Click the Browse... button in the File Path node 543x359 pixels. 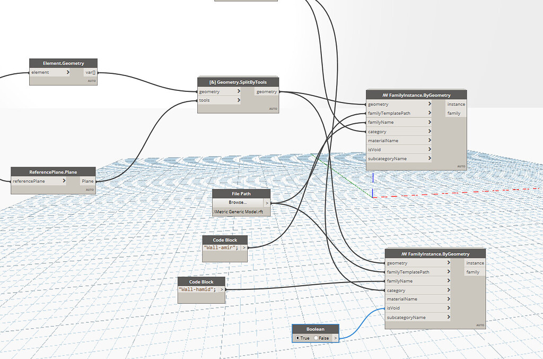(239, 202)
